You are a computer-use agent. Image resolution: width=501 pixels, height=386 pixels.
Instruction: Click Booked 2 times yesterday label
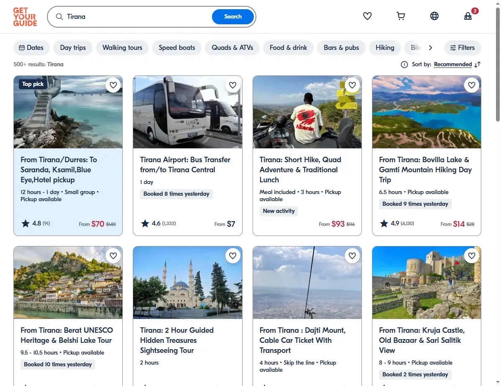(415, 375)
